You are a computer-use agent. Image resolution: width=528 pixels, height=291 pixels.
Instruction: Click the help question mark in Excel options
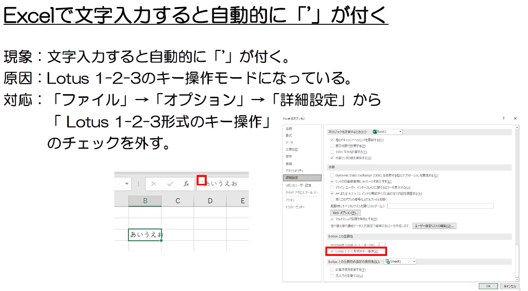point(503,119)
